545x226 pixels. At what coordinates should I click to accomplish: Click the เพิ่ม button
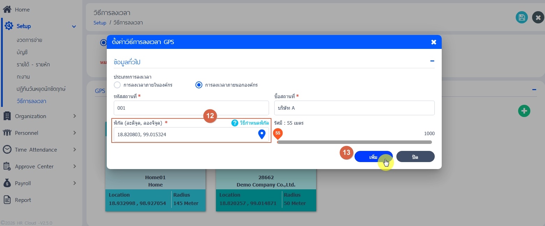point(373,157)
